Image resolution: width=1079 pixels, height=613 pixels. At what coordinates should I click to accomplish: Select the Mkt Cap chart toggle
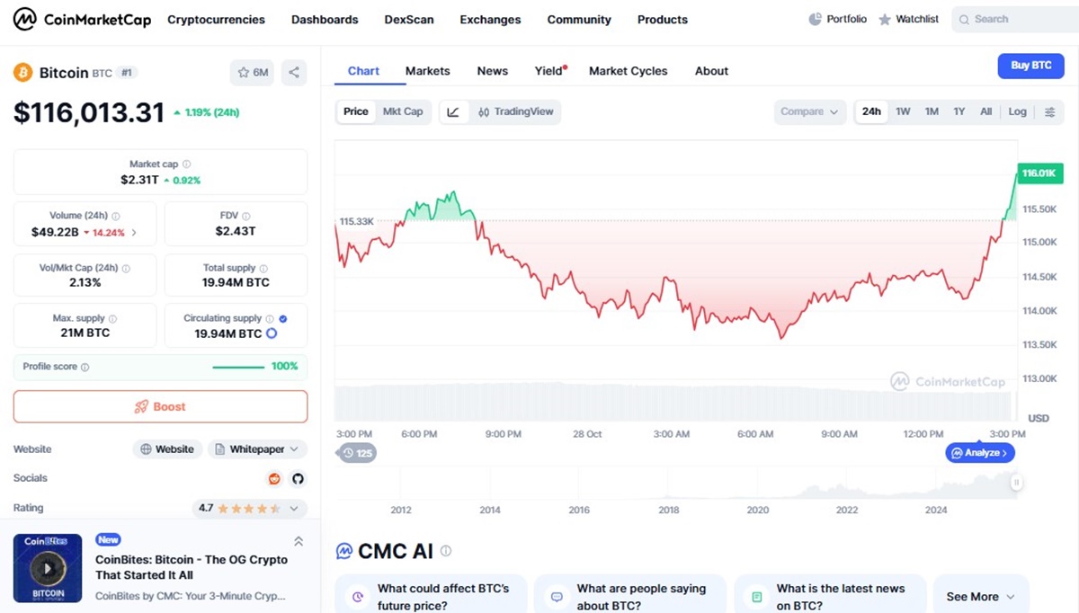pyautogui.click(x=403, y=111)
